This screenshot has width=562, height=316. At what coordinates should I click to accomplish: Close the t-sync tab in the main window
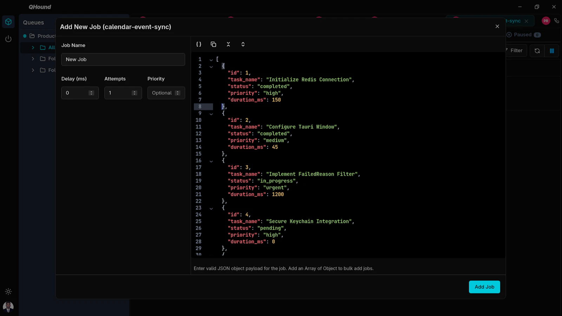click(x=526, y=21)
